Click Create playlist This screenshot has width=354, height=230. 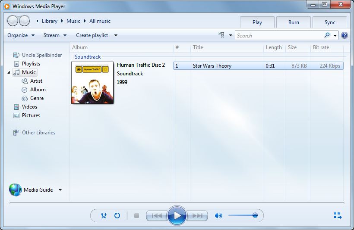pyautogui.click(x=92, y=35)
